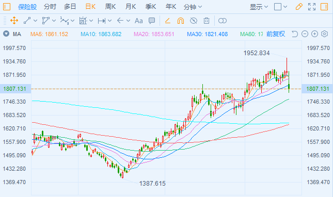Select the 年K tab

click(171, 7)
